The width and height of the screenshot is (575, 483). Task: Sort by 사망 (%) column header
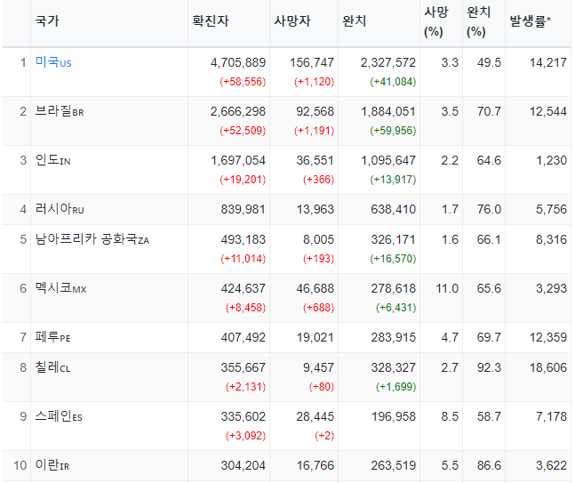(x=436, y=21)
